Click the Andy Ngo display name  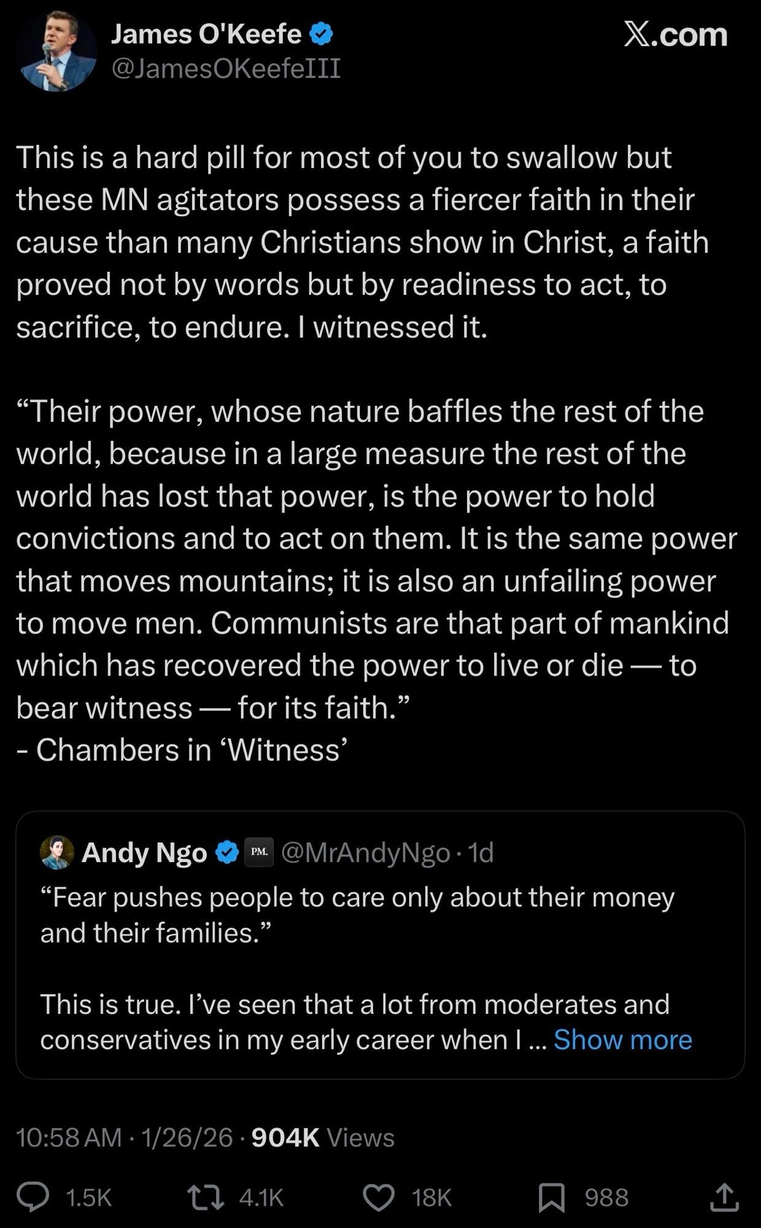[144, 852]
